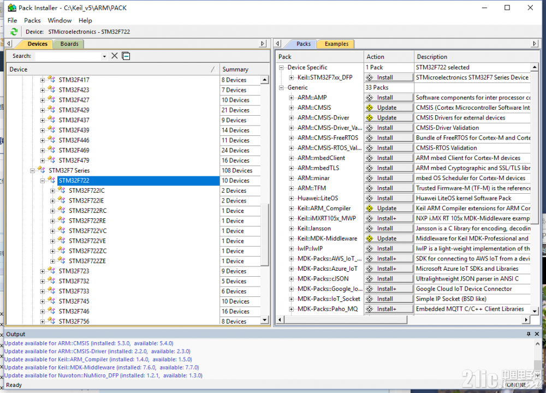Sort by the Device column header
546x393 pixels.
coord(113,69)
